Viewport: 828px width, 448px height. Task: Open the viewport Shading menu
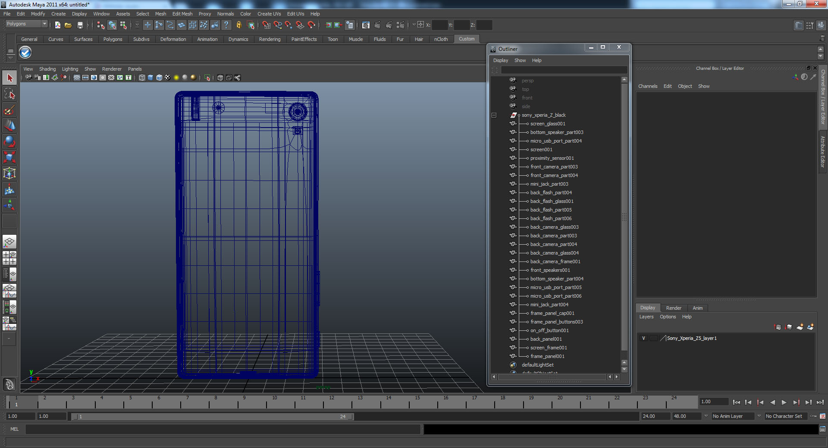(47, 69)
